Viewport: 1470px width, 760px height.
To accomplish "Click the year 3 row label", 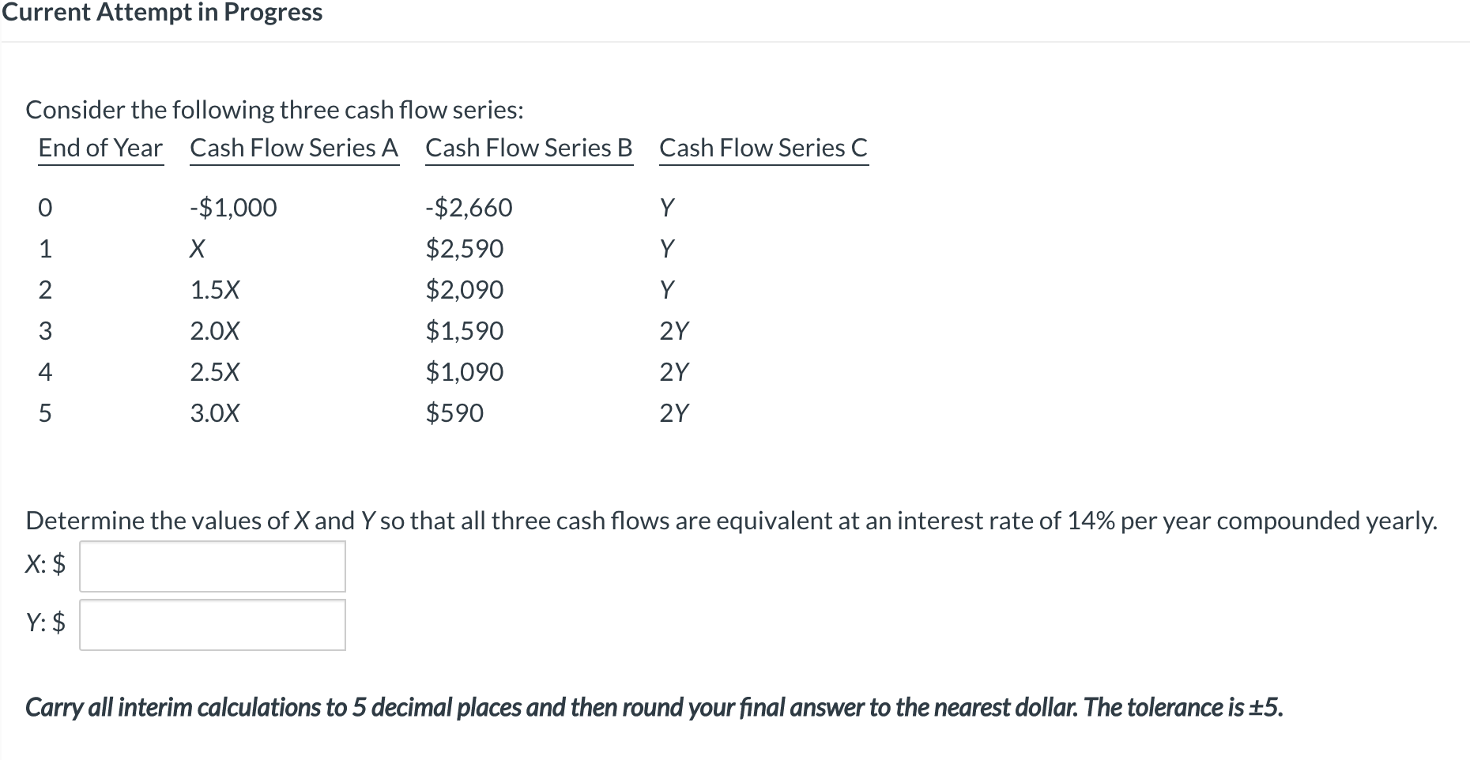I will (x=46, y=331).
